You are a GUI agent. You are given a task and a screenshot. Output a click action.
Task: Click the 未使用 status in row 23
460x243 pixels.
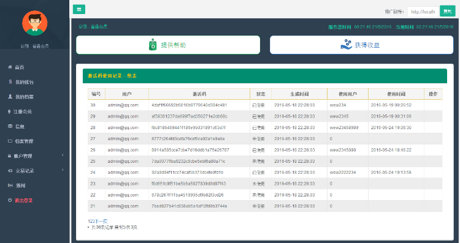(258, 184)
